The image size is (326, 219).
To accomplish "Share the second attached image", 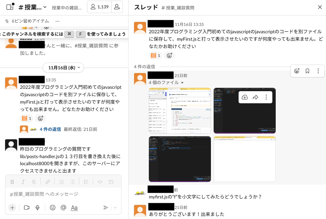I will coord(255,97).
